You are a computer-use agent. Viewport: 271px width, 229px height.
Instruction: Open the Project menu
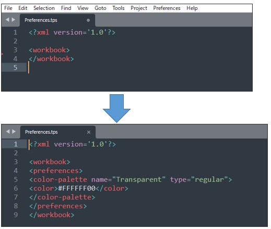(x=139, y=8)
